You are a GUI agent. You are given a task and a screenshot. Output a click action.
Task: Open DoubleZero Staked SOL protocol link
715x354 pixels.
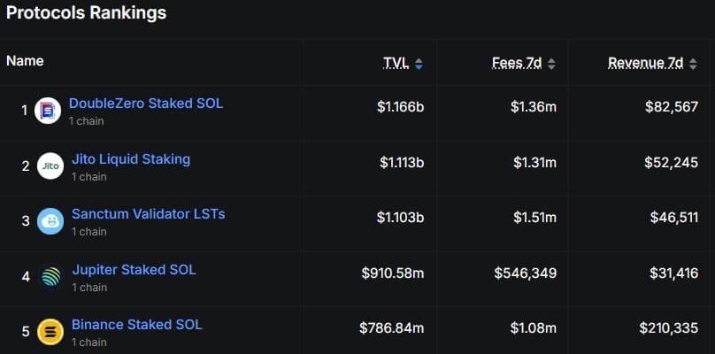pos(146,104)
